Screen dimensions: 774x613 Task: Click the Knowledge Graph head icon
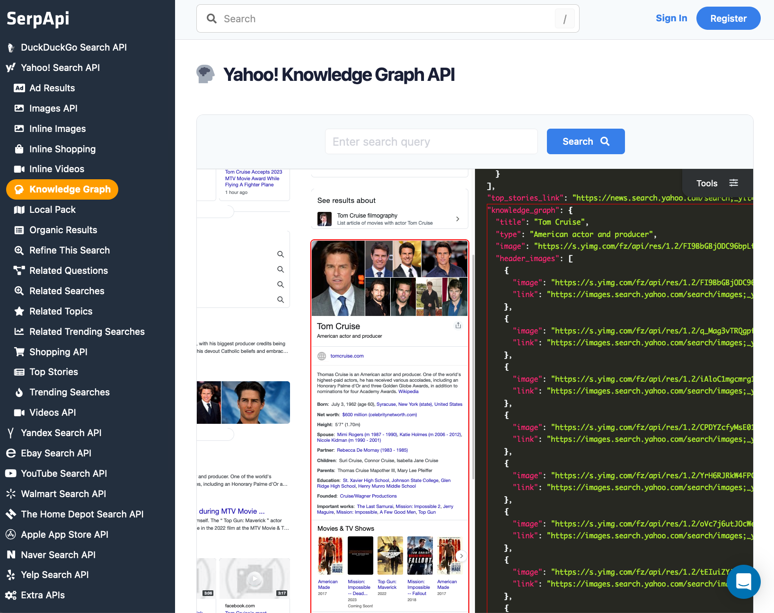(19, 189)
